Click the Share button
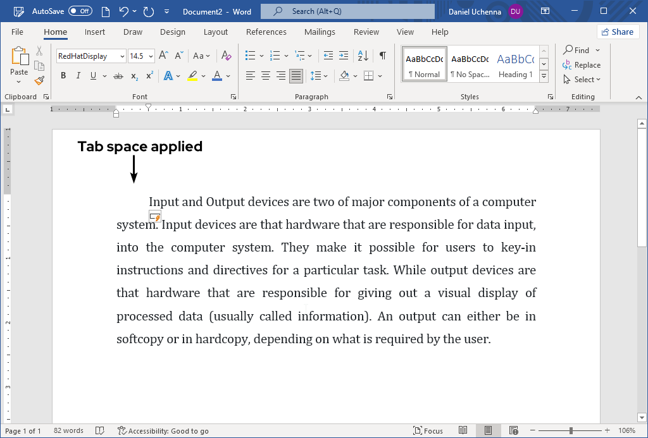The image size is (648, 438). pos(618,32)
